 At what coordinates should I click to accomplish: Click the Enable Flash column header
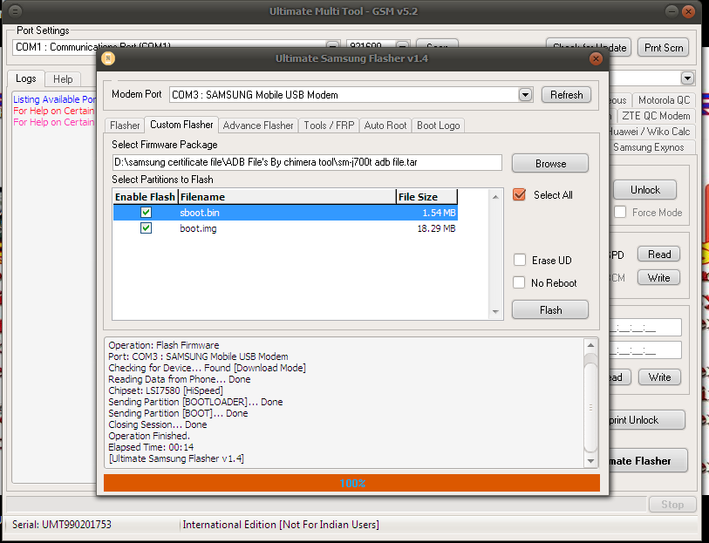145,197
